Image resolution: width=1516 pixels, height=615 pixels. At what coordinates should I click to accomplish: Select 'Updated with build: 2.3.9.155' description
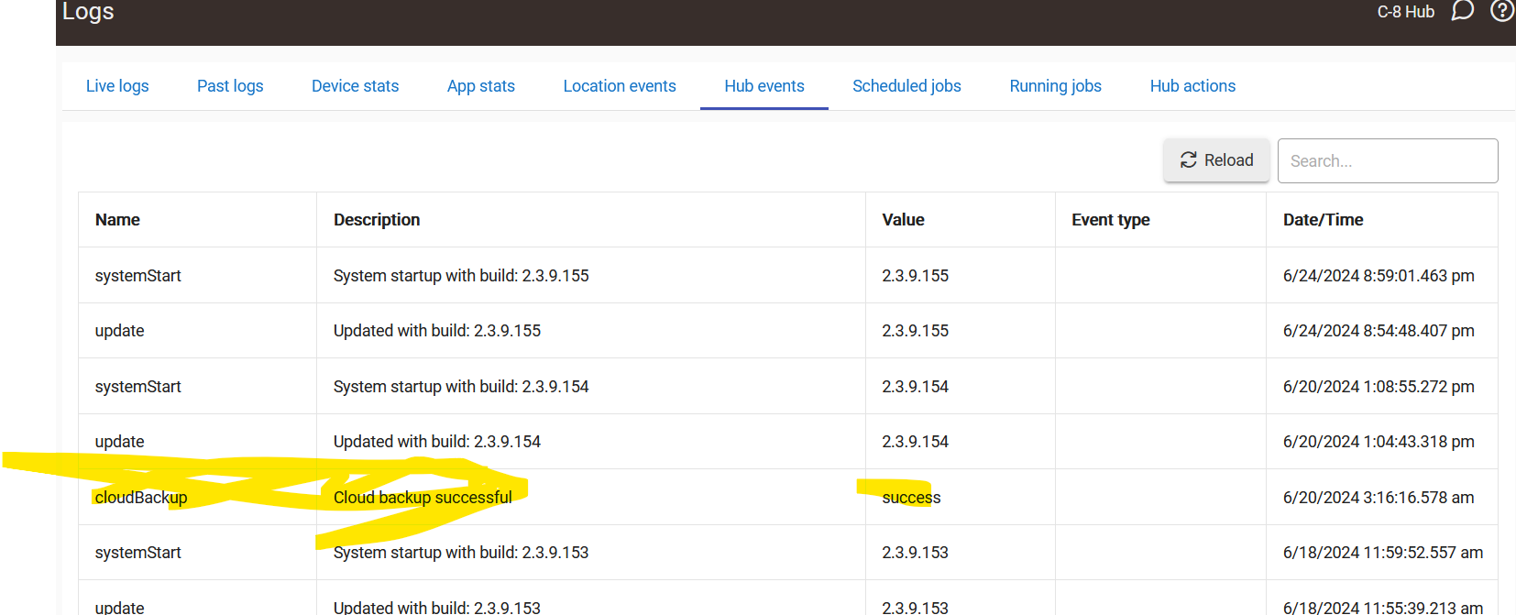[437, 331]
